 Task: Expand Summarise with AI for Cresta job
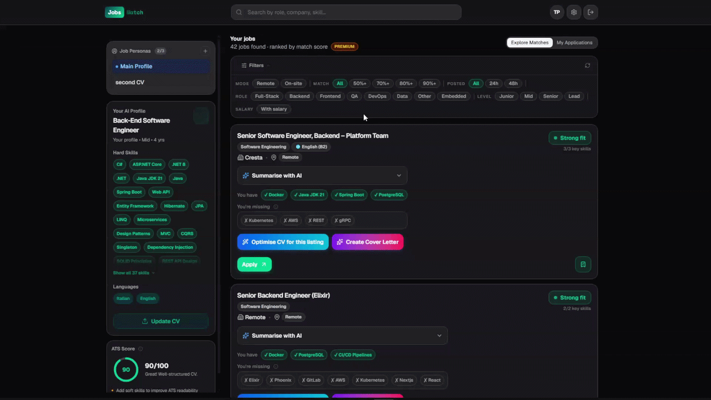(x=322, y=176)
